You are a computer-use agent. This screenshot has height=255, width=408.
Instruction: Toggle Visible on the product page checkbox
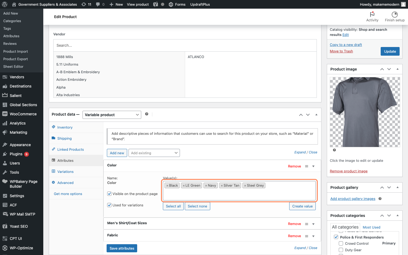(x=109, y=194)
